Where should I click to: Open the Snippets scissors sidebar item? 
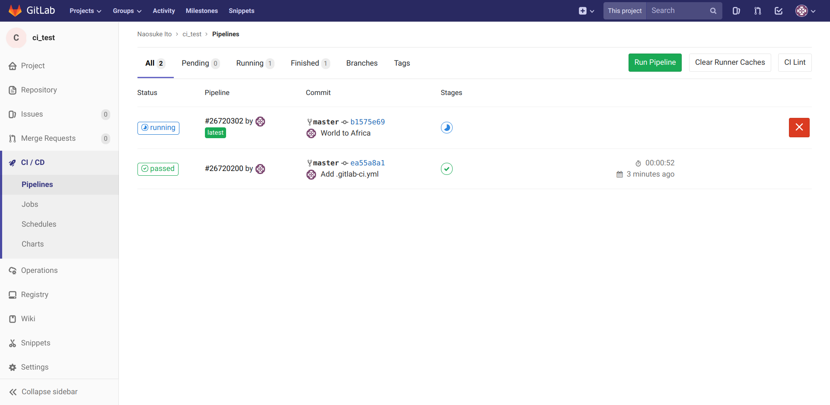click(x=59, y=343)
